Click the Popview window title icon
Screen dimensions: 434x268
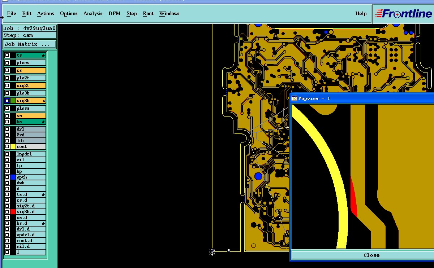(x=294, y=98)
